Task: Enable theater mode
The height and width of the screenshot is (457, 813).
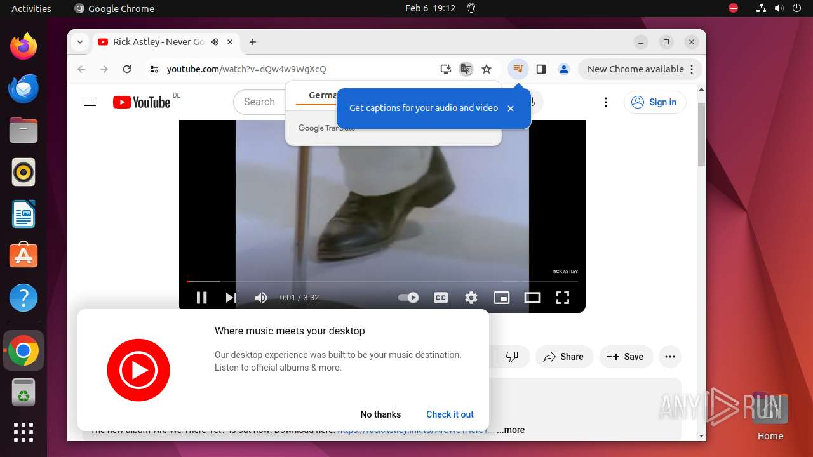Action: 532,298
